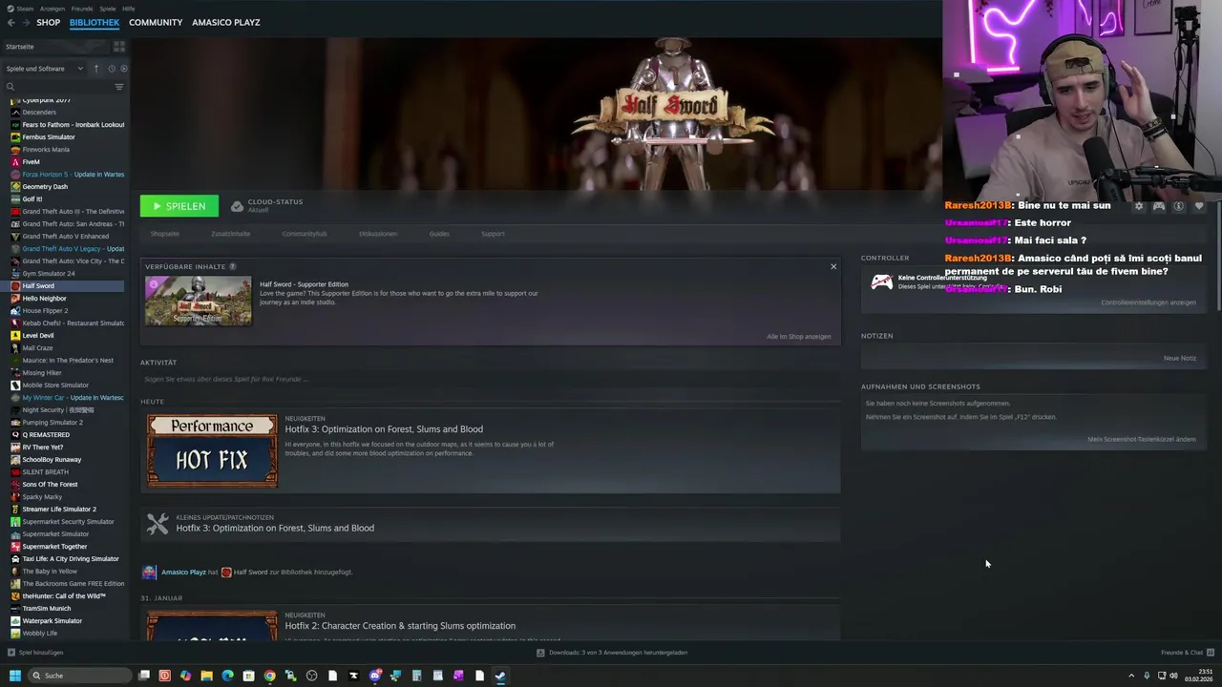1222x687 pixels.
Task: Toggle the recent activity clock filter
Action: 112,69
